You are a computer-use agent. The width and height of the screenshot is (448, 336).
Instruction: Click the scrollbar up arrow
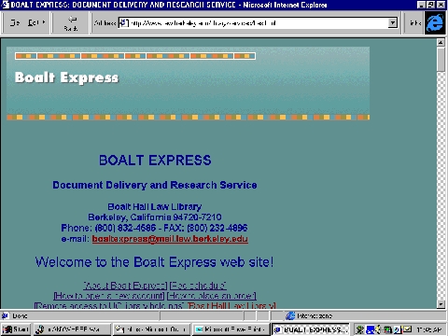[x=441, y=42]
